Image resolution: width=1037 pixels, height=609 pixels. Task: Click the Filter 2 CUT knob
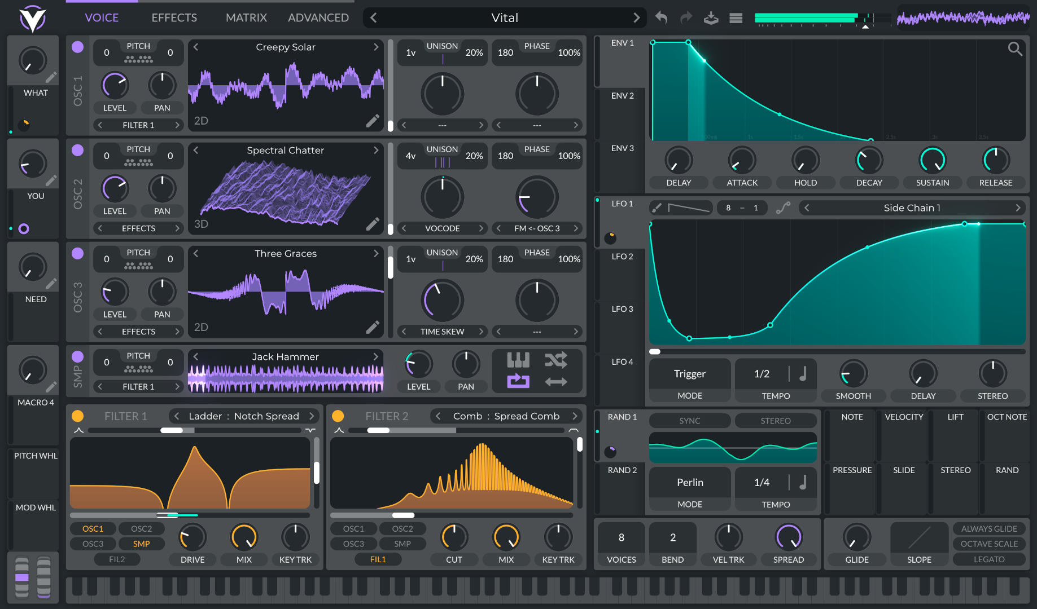tap(454, 537)
